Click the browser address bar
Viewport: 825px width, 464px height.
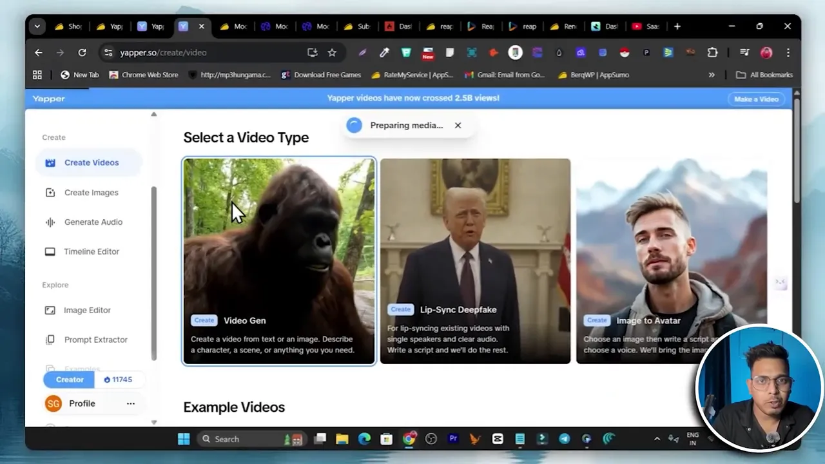click(193, 52)
